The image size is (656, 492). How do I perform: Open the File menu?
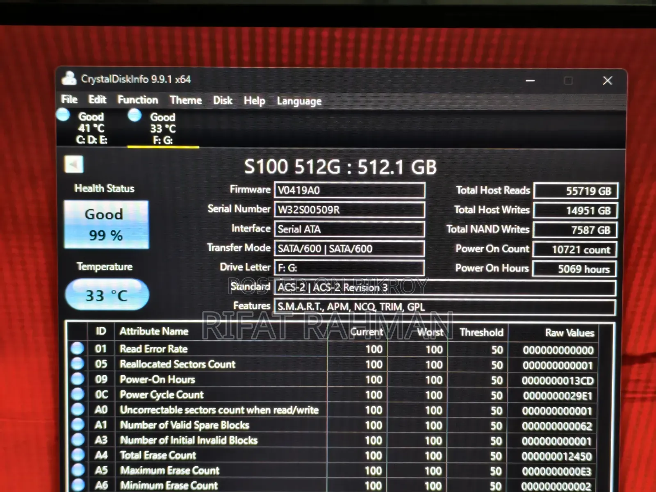pos(69,99)
